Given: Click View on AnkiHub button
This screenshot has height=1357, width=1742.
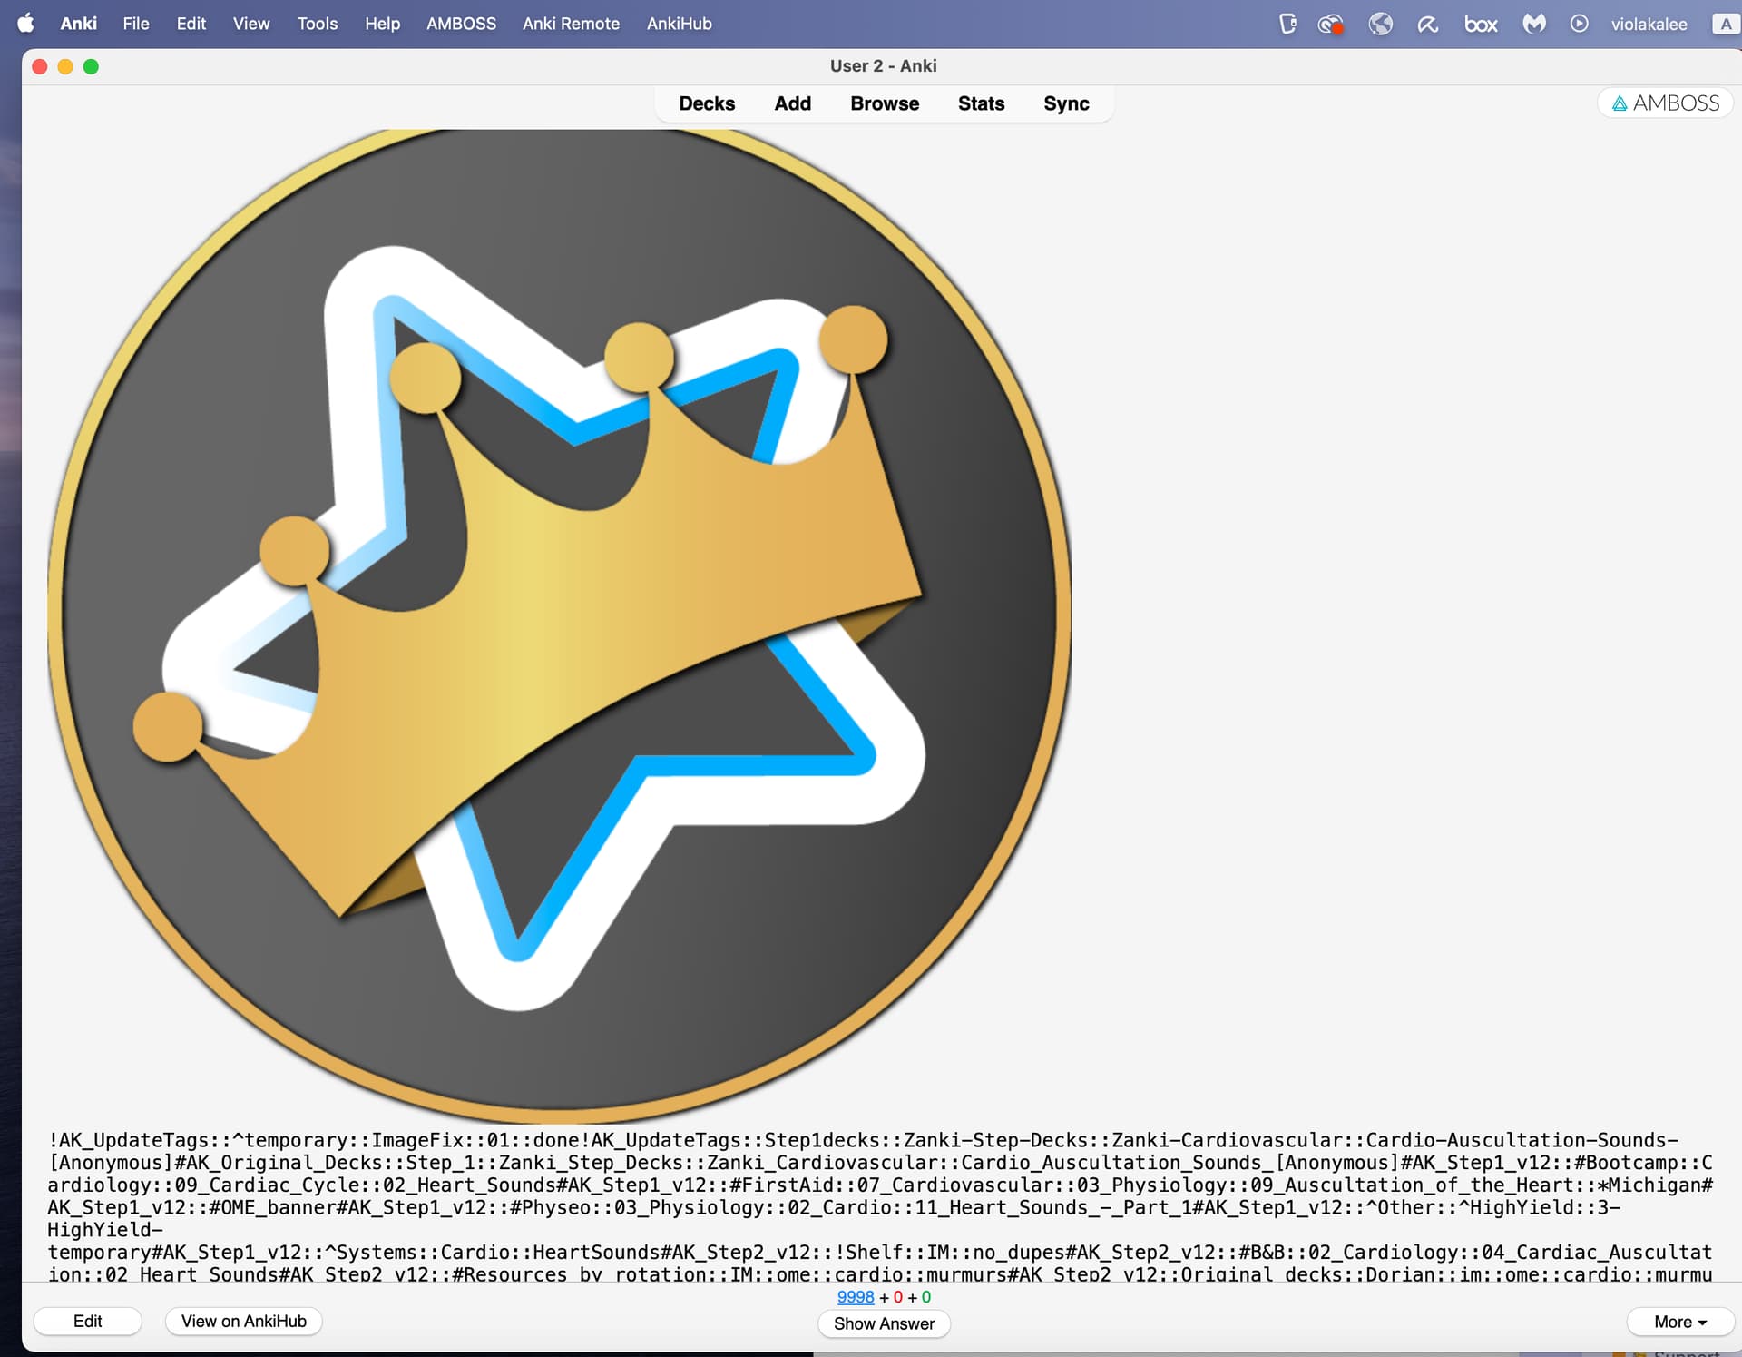Looking at the screenshot, I should point(243,1321).
